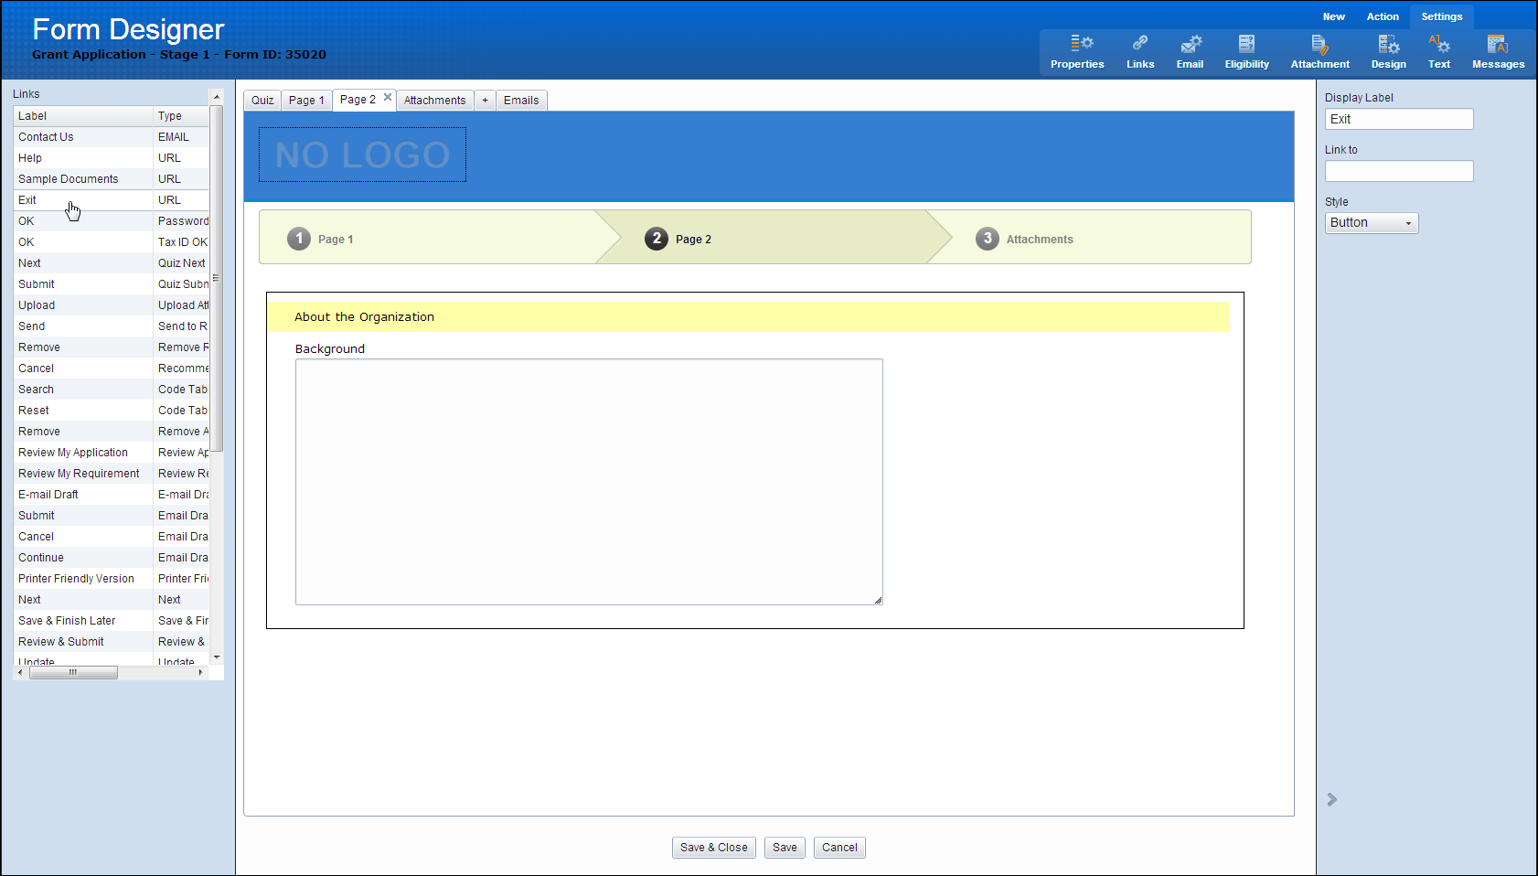Viewport: 1538px width, 876px height.
Task: Open the Action menu
Action: [1382, 16]
